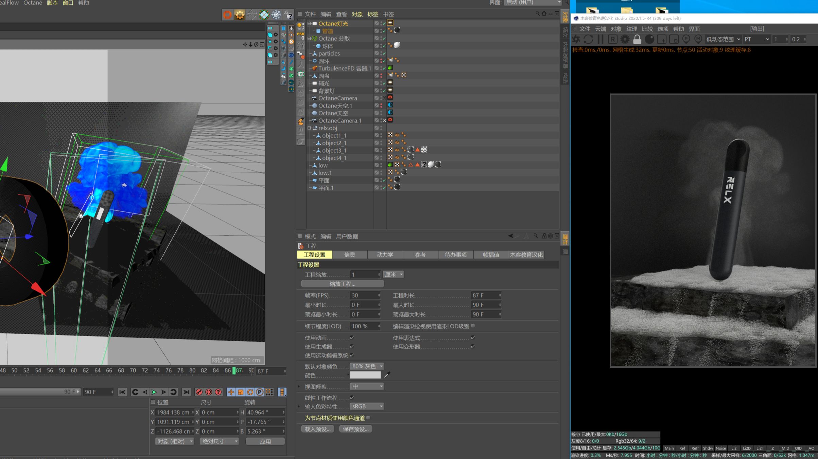Collapse the relx.obj hierarchy in the object manager

pos(309,128)
